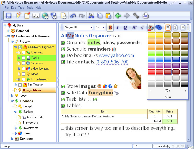Image resolution: width=194 pixels, height=149 pixels.
Task: Open the File menu
Action: tap(6, 8)
